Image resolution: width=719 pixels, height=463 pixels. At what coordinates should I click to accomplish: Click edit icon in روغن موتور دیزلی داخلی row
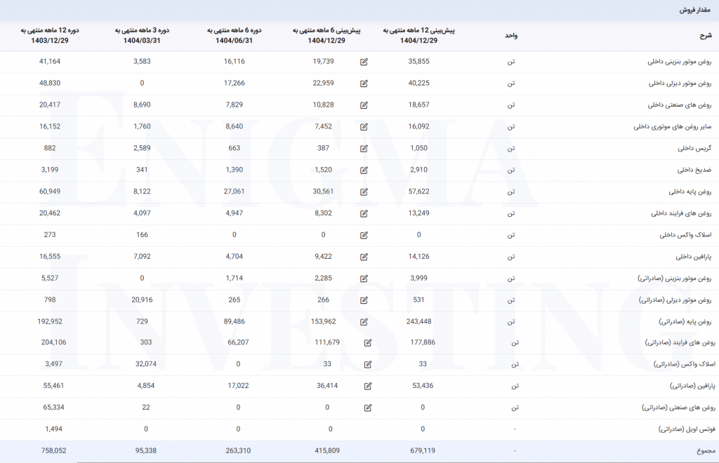click(364, 83)
